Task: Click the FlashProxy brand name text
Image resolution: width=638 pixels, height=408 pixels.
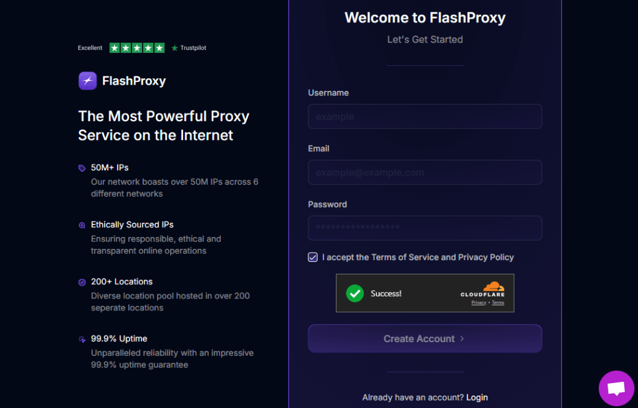Action: [134, 81]
